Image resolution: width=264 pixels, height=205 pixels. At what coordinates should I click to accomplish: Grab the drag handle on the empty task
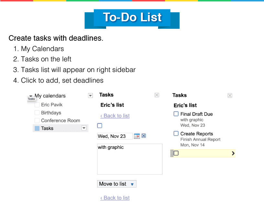(172, 153)
